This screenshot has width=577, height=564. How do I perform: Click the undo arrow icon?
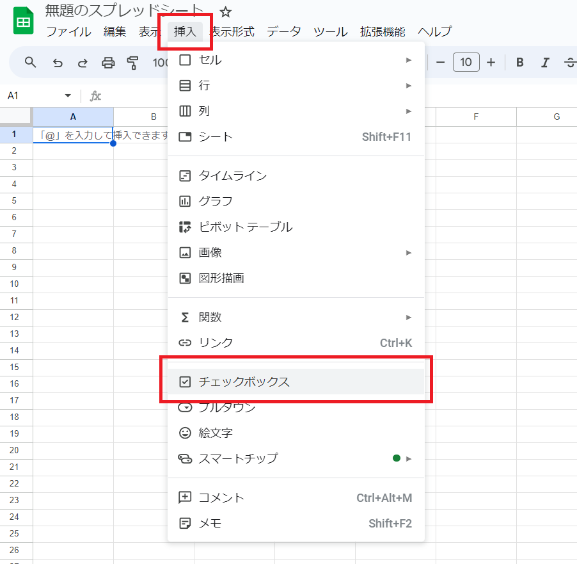tap(58, 62)
